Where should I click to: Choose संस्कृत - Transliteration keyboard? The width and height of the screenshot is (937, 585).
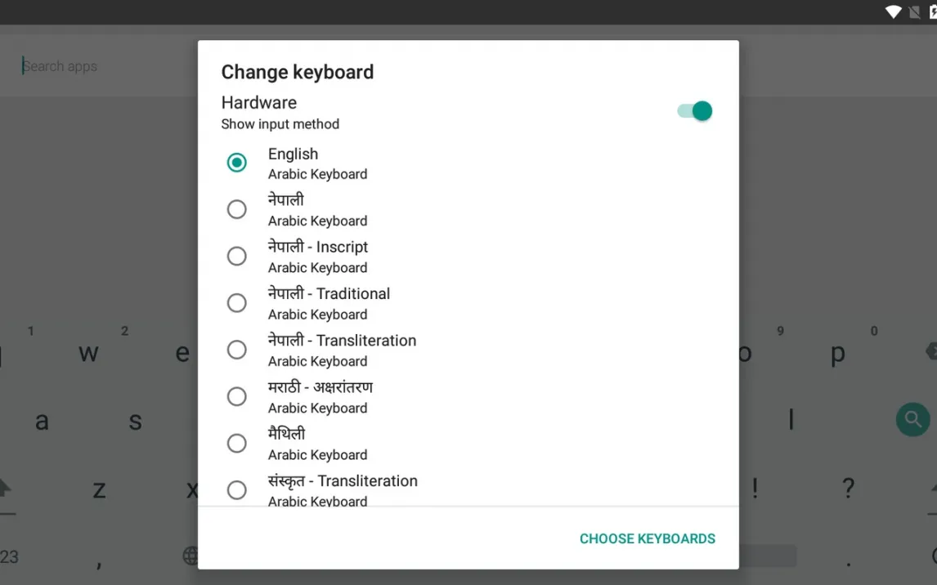236,490
